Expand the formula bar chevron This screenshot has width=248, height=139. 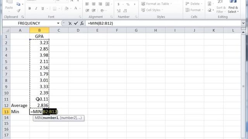point(243,23)
